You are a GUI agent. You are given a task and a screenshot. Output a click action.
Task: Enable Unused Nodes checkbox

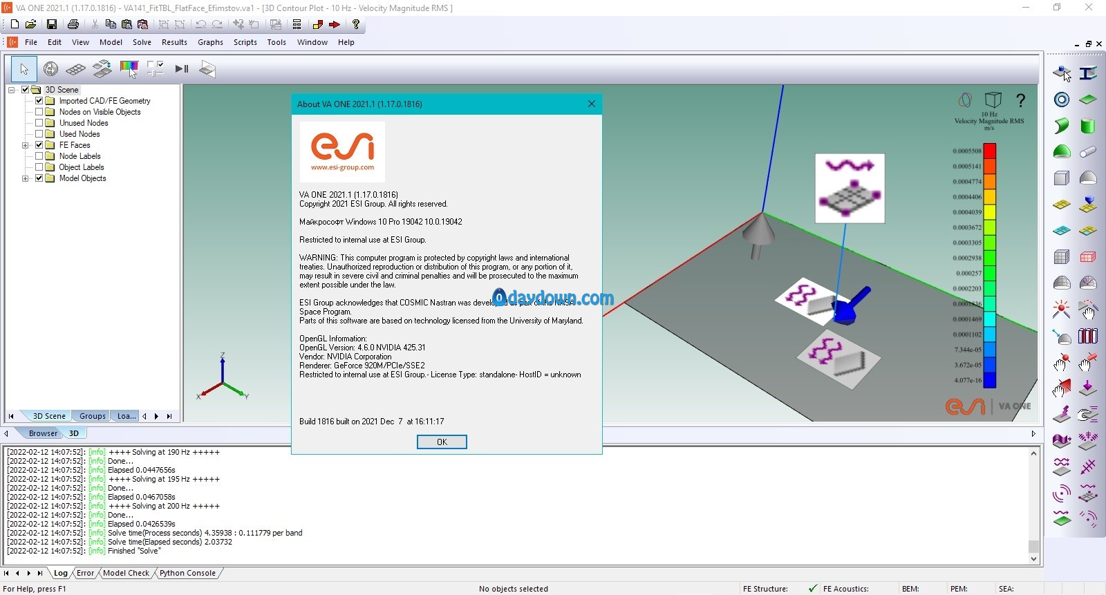click(x=39, y=123)
